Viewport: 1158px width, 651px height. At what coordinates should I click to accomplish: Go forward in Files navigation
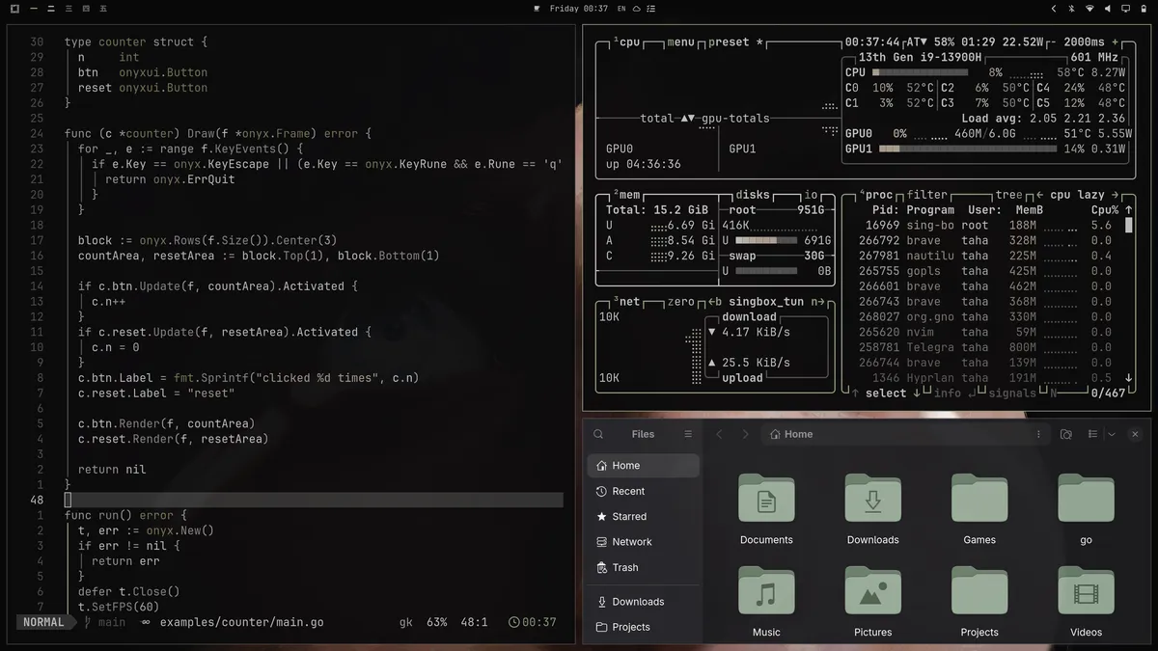coord(745,434)
